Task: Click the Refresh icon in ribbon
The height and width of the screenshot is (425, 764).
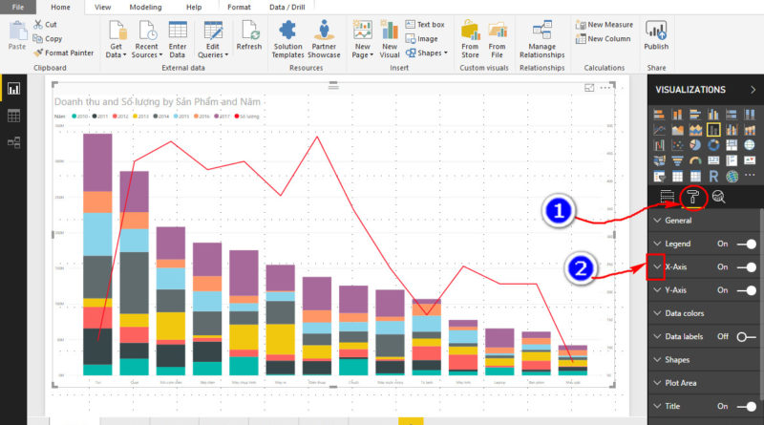Action: pyautogui.click(x=249, y=33)
